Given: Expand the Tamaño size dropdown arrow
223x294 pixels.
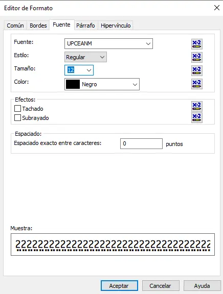Looking at the screenshot, I should tap(89, 70).
